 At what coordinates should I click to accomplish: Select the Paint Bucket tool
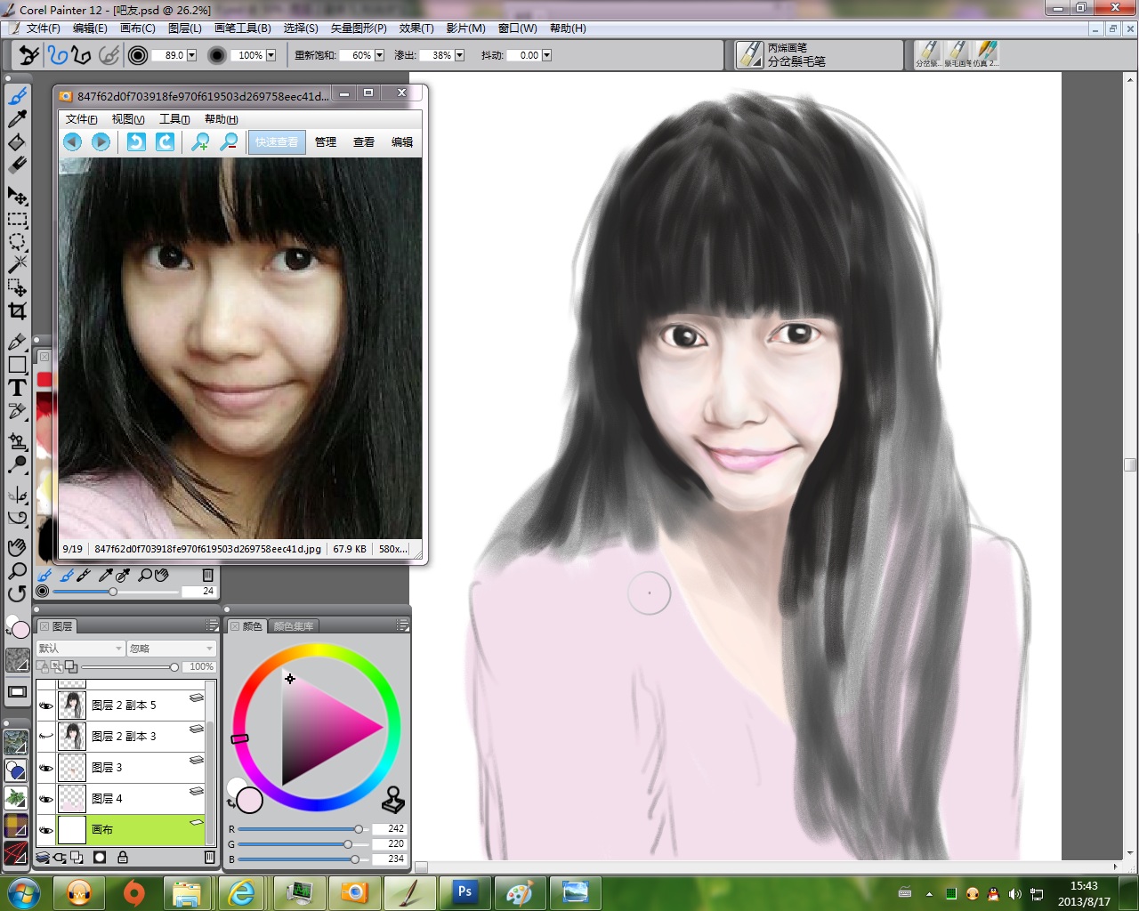(x=17, y=142)
